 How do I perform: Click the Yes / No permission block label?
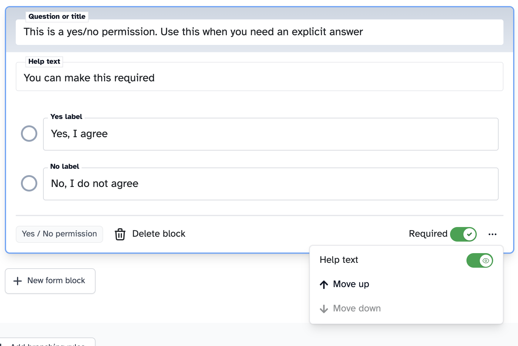click(59, 234)
